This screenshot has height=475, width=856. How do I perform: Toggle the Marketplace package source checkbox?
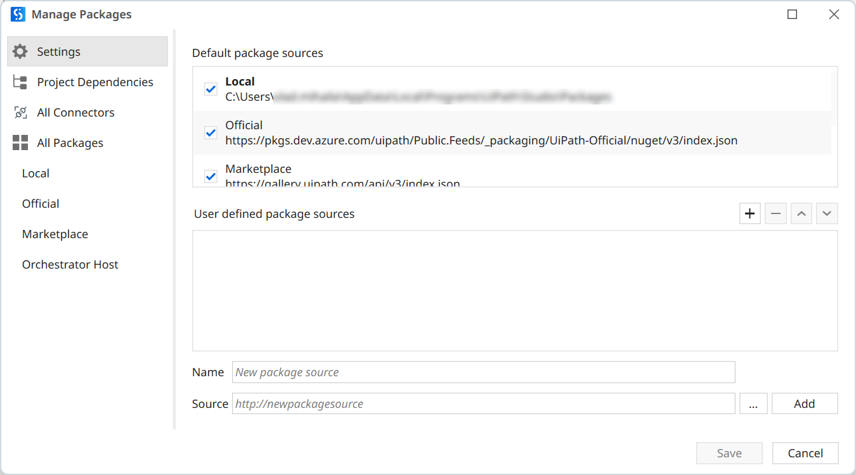[x=211, y=176]
